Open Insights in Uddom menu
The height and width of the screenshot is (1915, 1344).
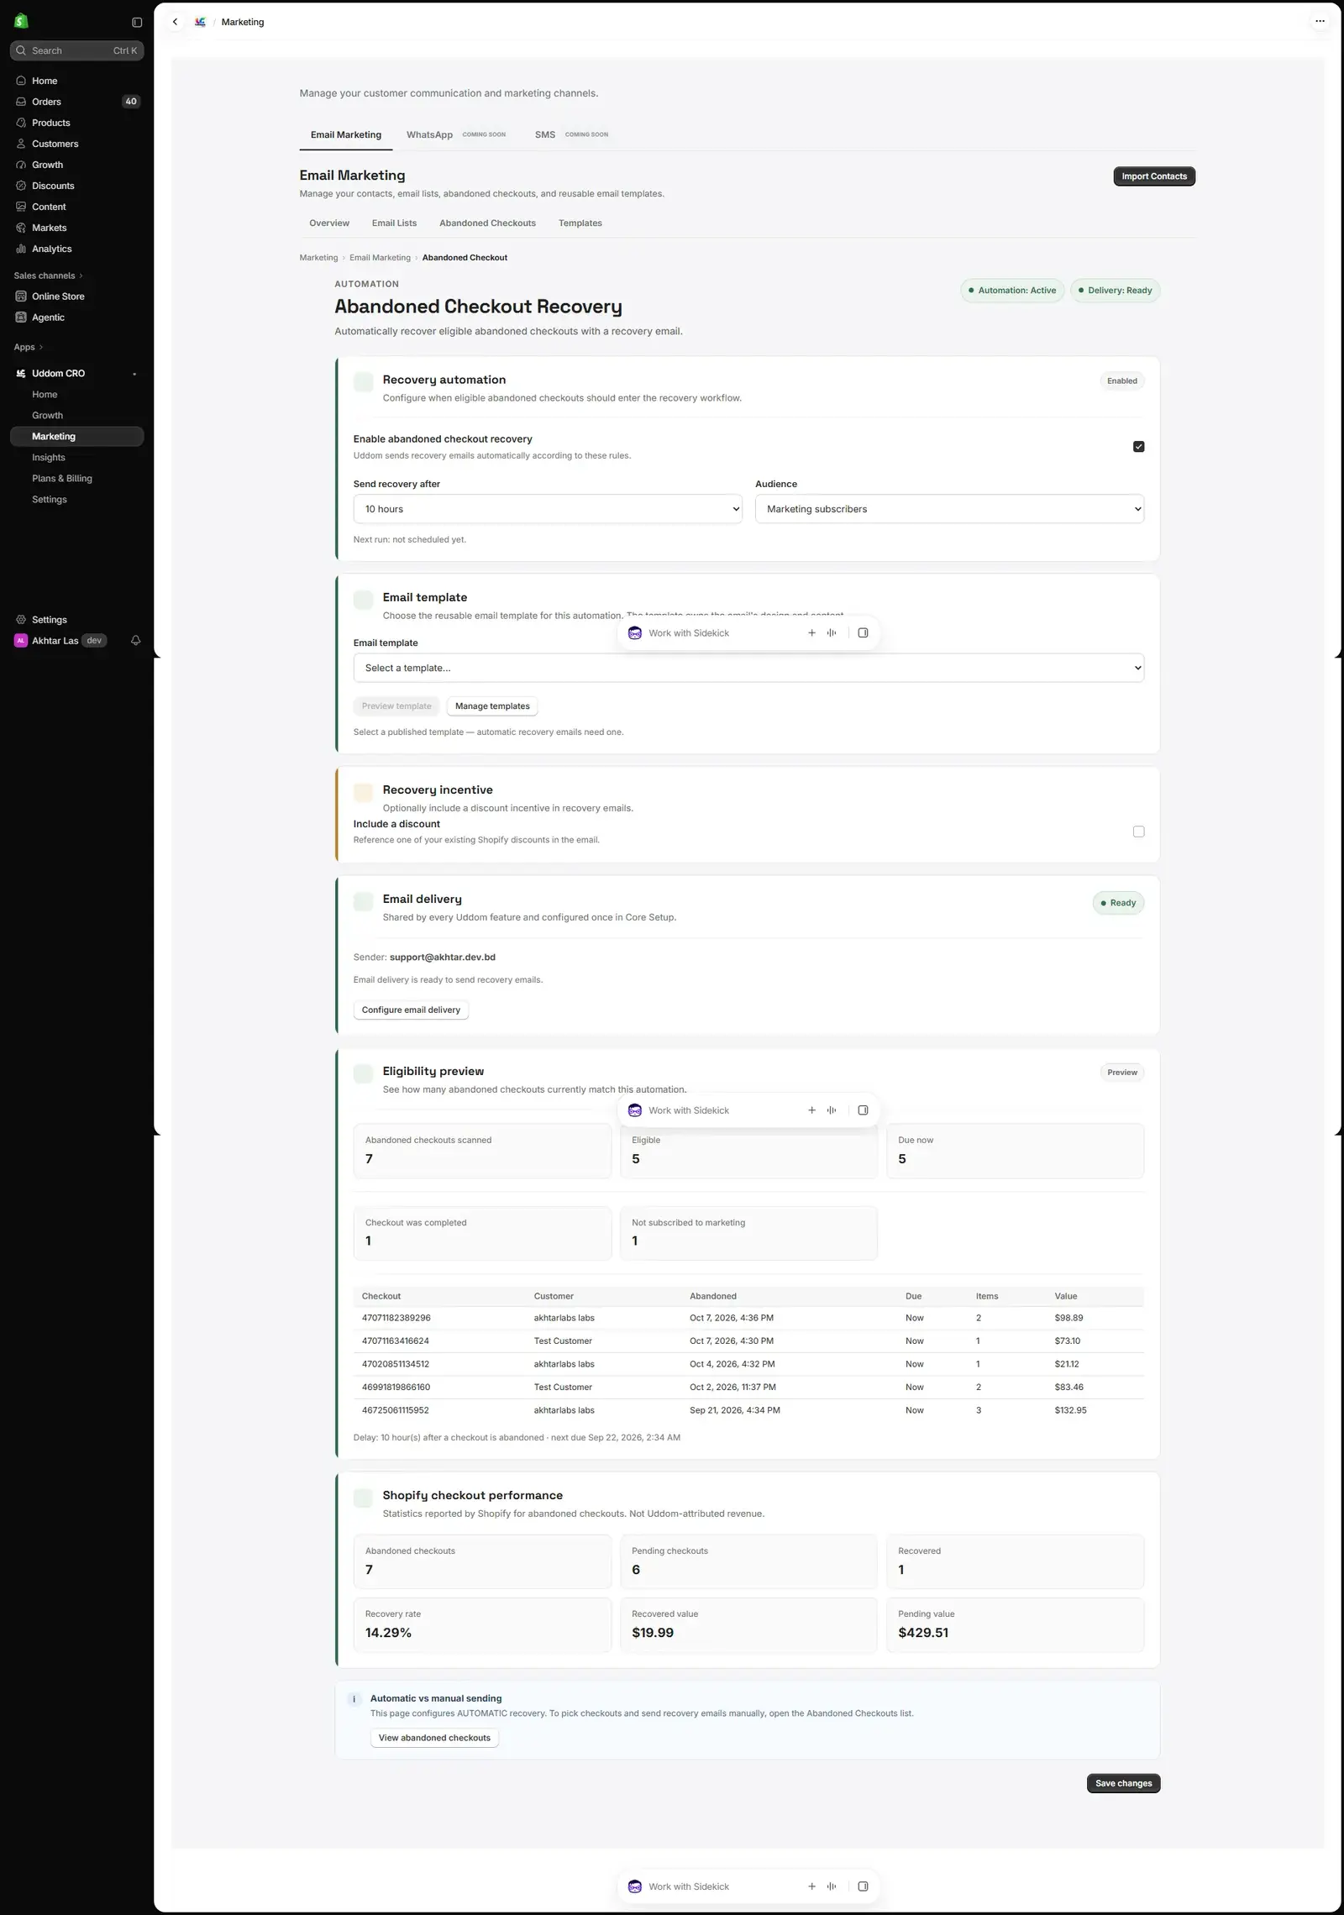pyautogui.click(x=49, y=458)
